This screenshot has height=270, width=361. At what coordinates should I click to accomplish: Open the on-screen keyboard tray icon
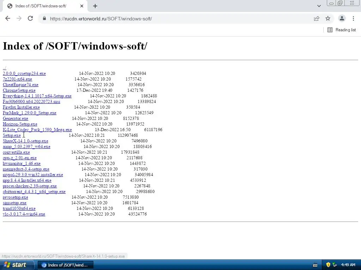point(315,265)
